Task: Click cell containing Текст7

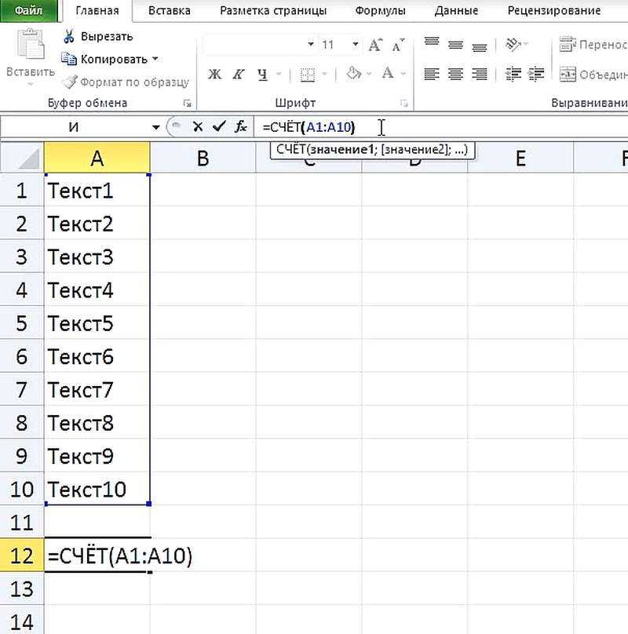Action: pos(97,389)
